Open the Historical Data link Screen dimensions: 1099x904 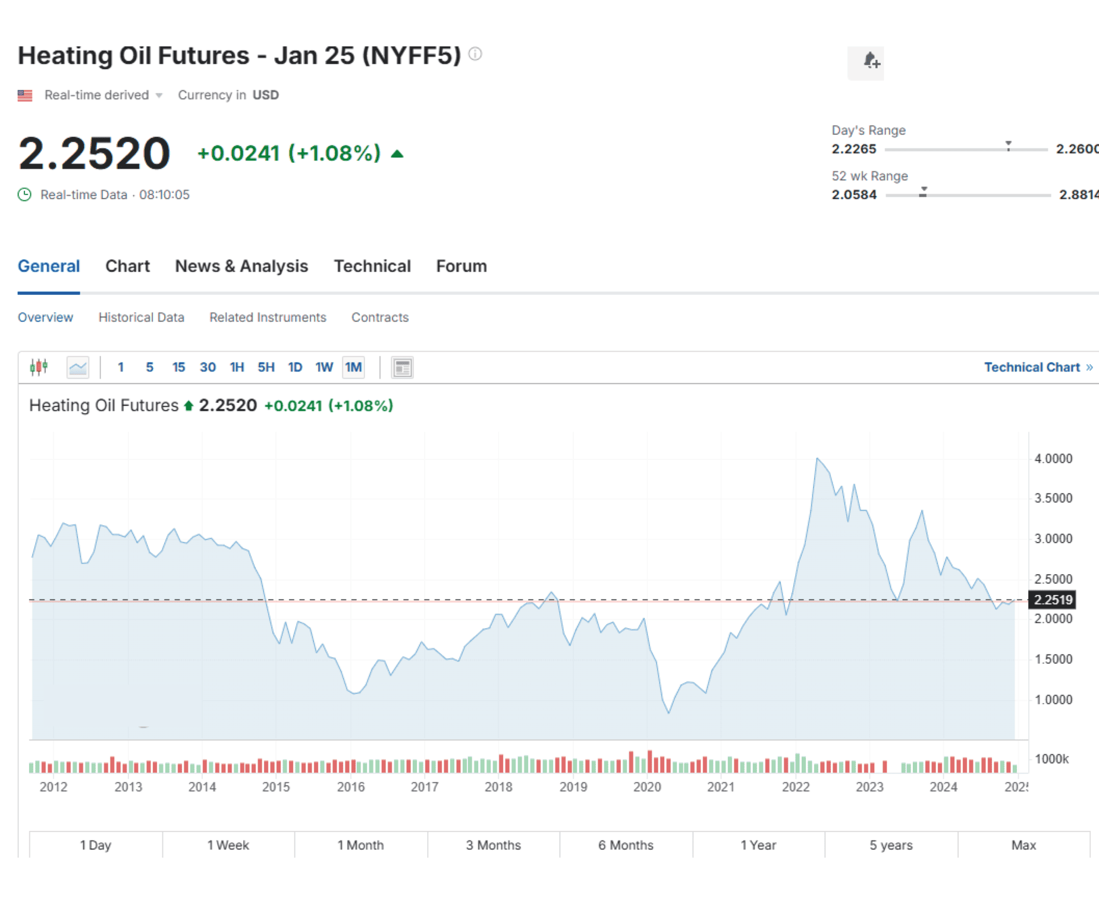141,317
